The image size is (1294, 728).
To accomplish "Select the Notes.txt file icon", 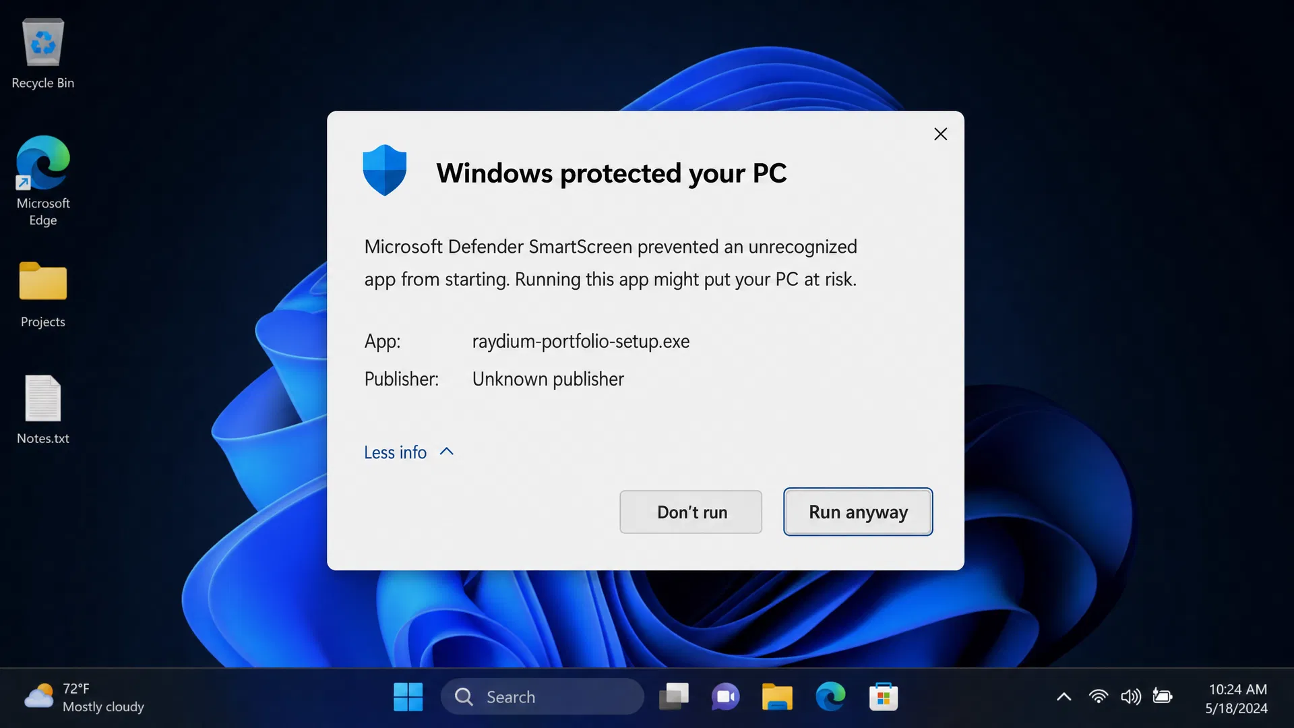I will point(43,409).
